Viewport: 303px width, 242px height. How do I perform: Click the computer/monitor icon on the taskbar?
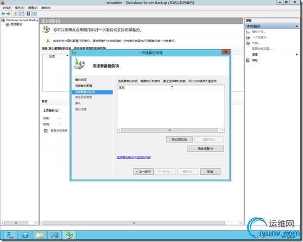pyautogui.click(x=55, y=236)
